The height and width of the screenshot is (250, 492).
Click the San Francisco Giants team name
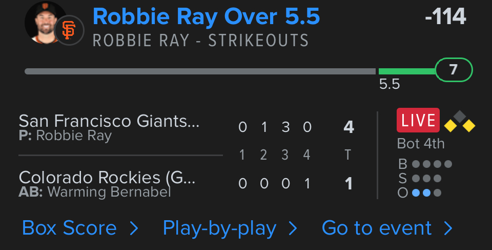pyautogui.click(x=109, y=121)
